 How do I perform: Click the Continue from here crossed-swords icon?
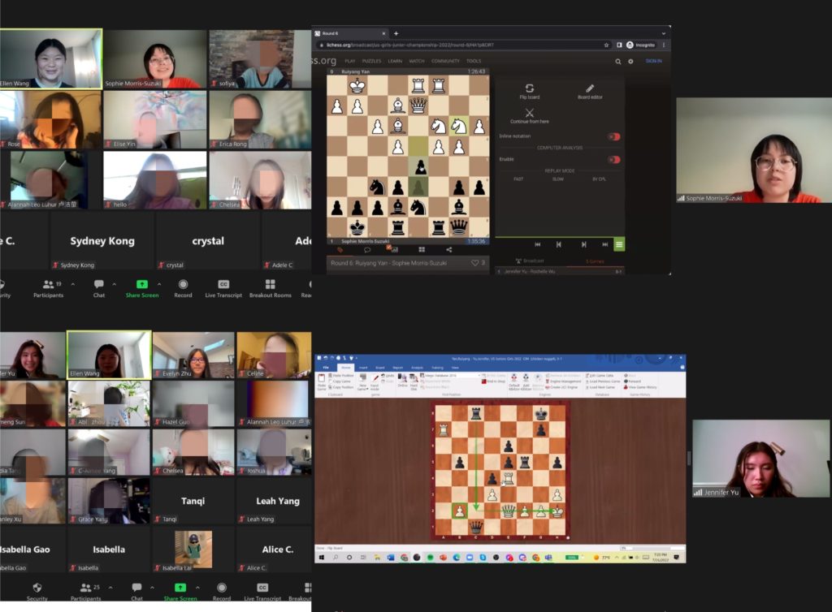point(529,113)
